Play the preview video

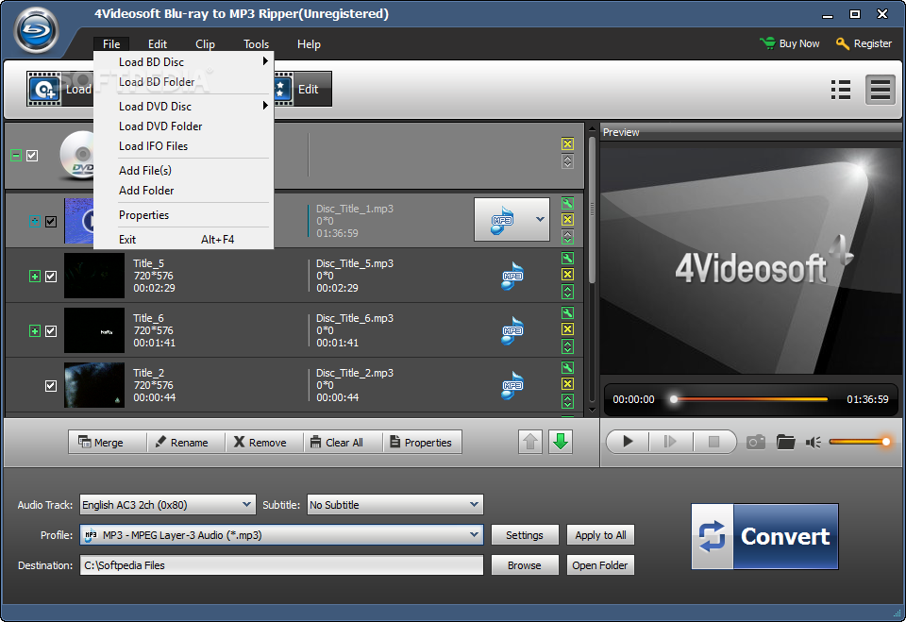[629, 443]
